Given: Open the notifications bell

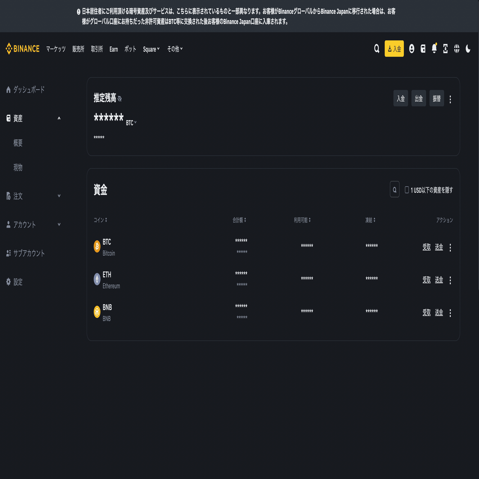Looking at the screenshot, I should click(x=434, y=48).
